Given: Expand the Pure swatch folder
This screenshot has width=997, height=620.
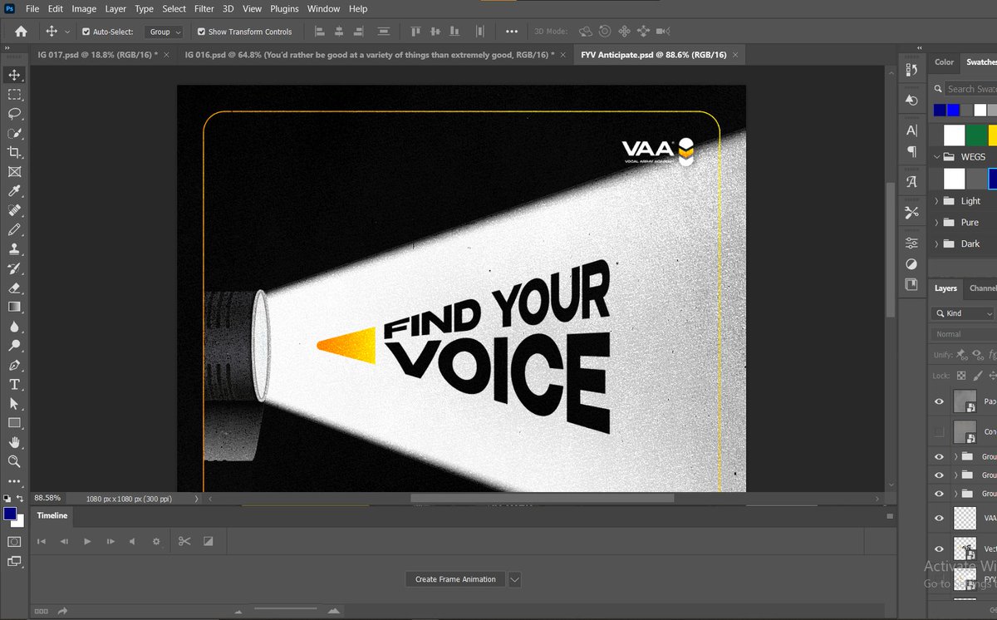Looking at the screenshot, I should (937, 223).
